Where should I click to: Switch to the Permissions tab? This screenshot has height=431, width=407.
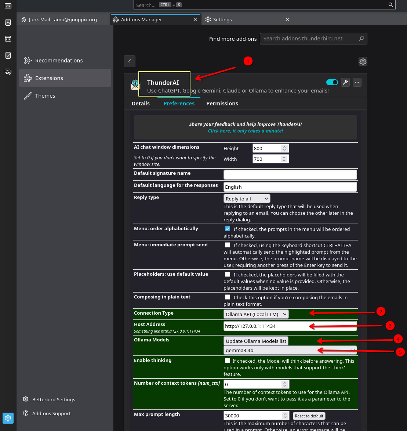(x=222, y=104)
